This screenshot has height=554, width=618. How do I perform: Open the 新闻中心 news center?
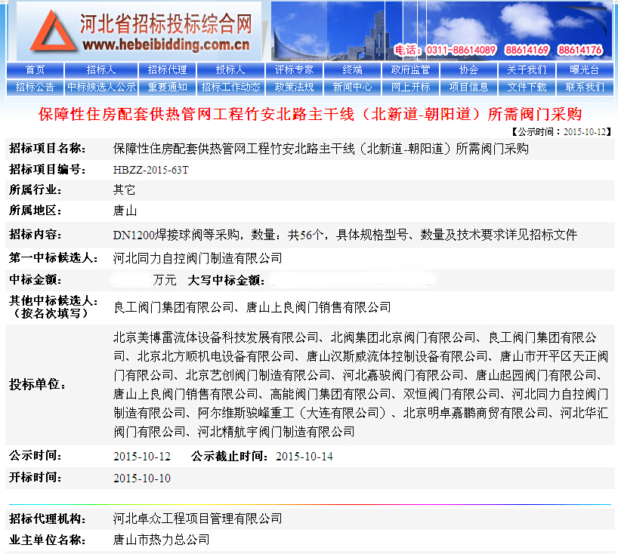tap(352, 87)
